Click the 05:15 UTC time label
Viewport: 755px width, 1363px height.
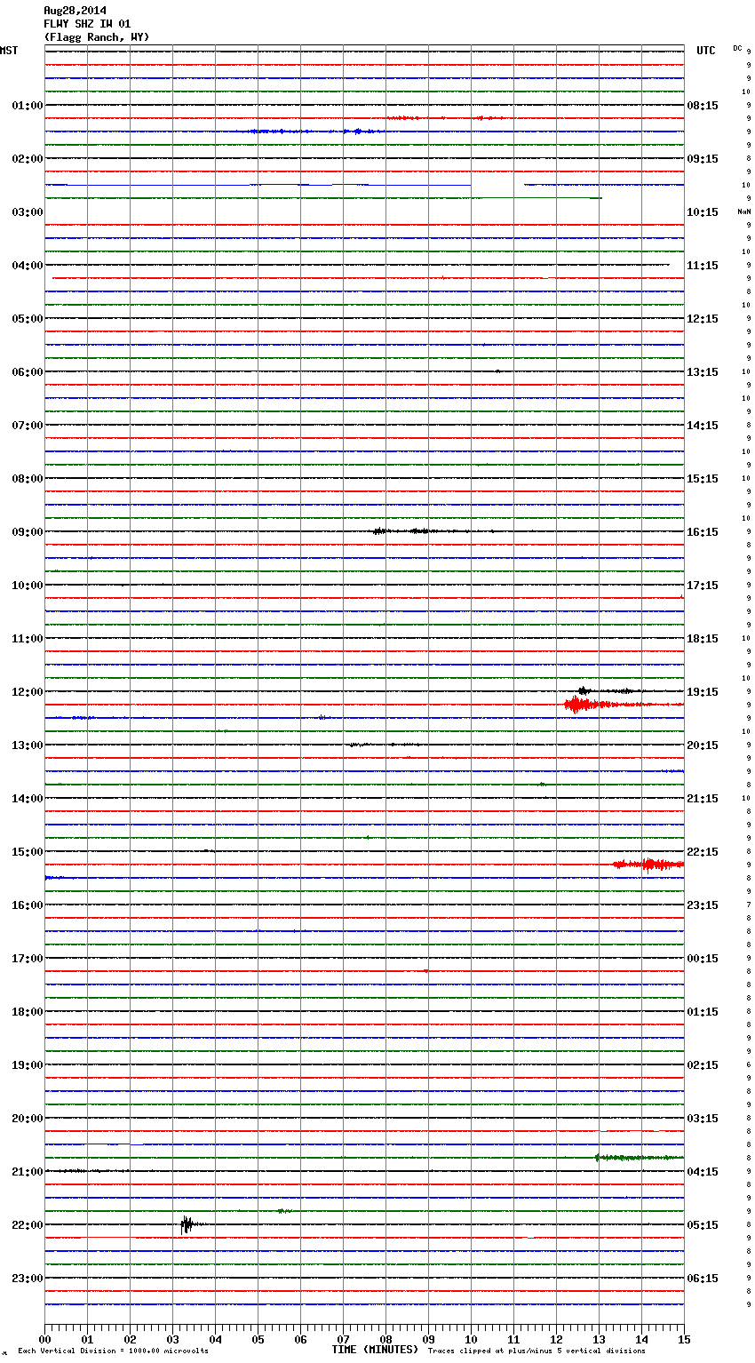[703, 1225]
